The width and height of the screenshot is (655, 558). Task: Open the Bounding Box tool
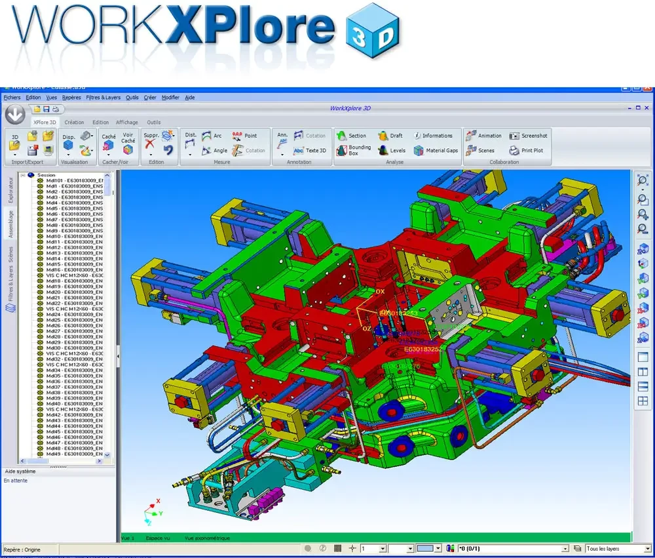(354, 151)
